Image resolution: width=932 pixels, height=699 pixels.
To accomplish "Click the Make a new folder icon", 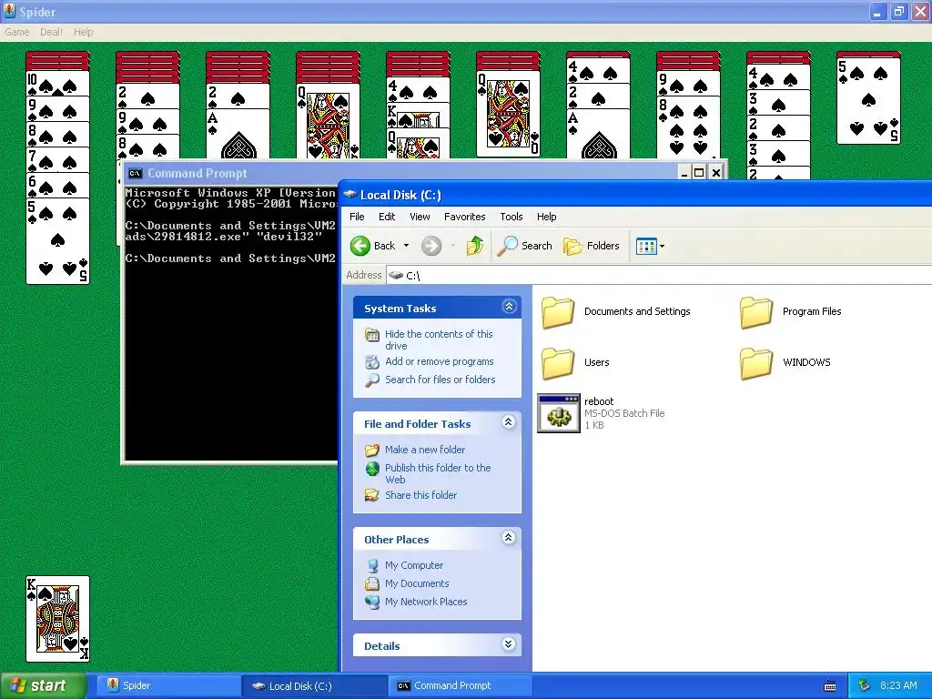I will coord(372,450).
